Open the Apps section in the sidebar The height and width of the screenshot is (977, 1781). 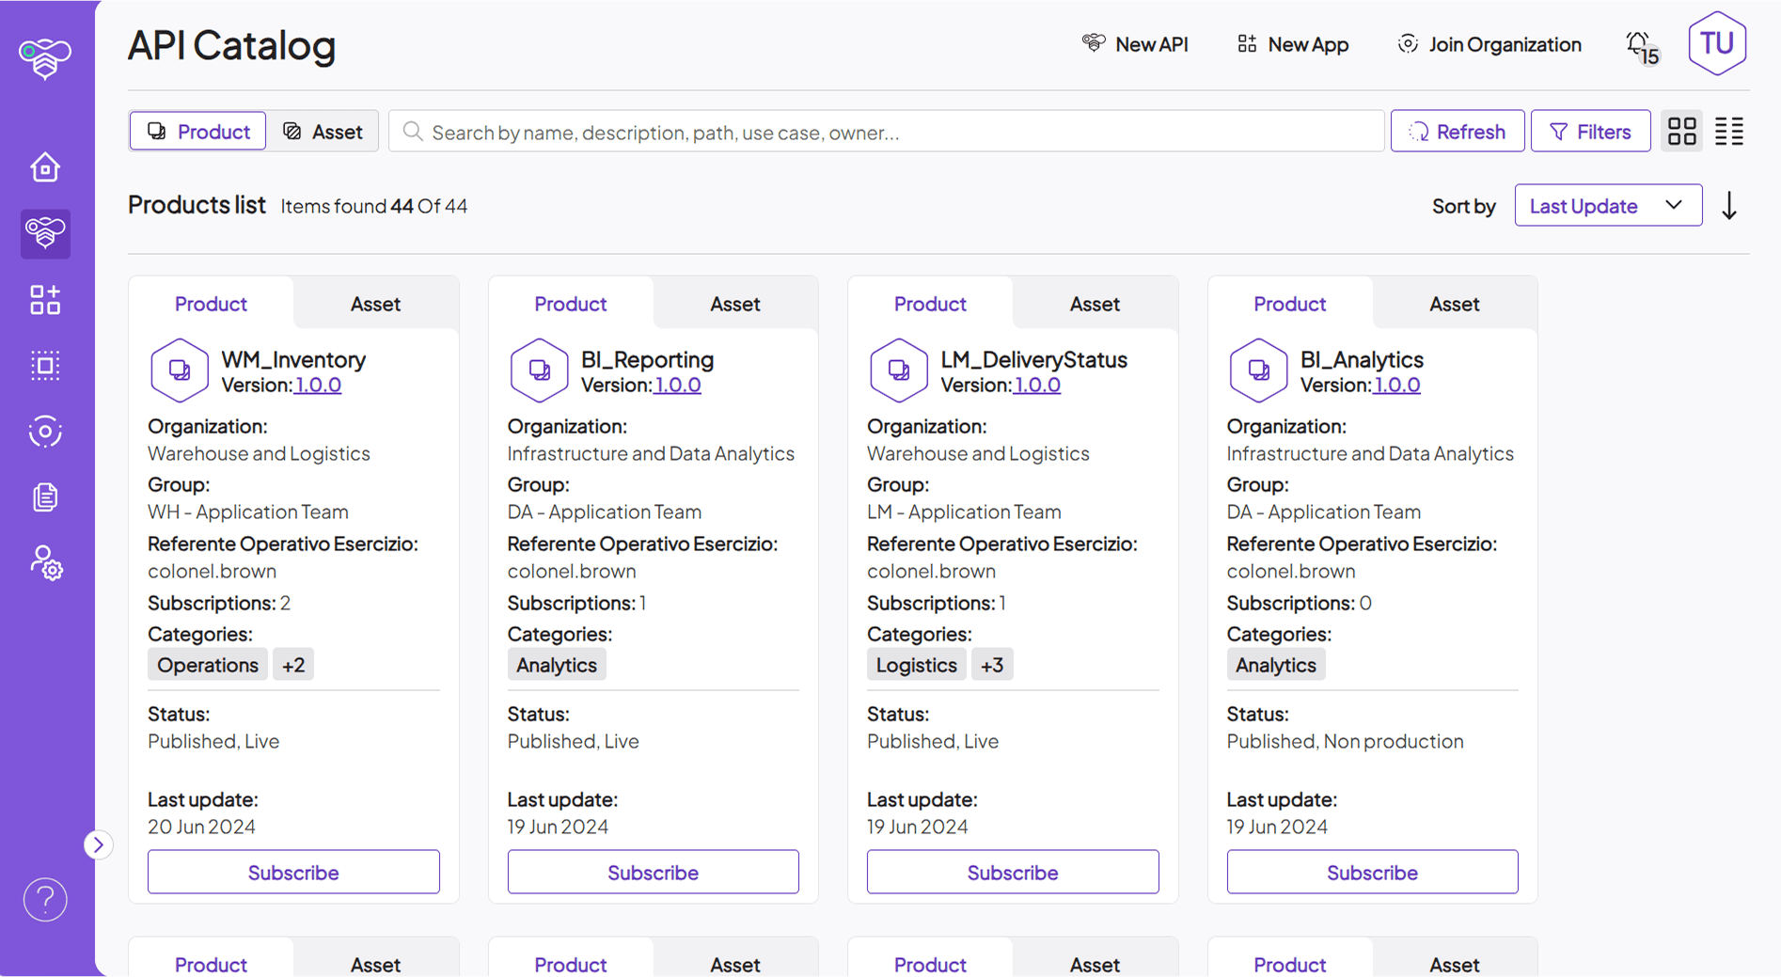tap(44, 300)
